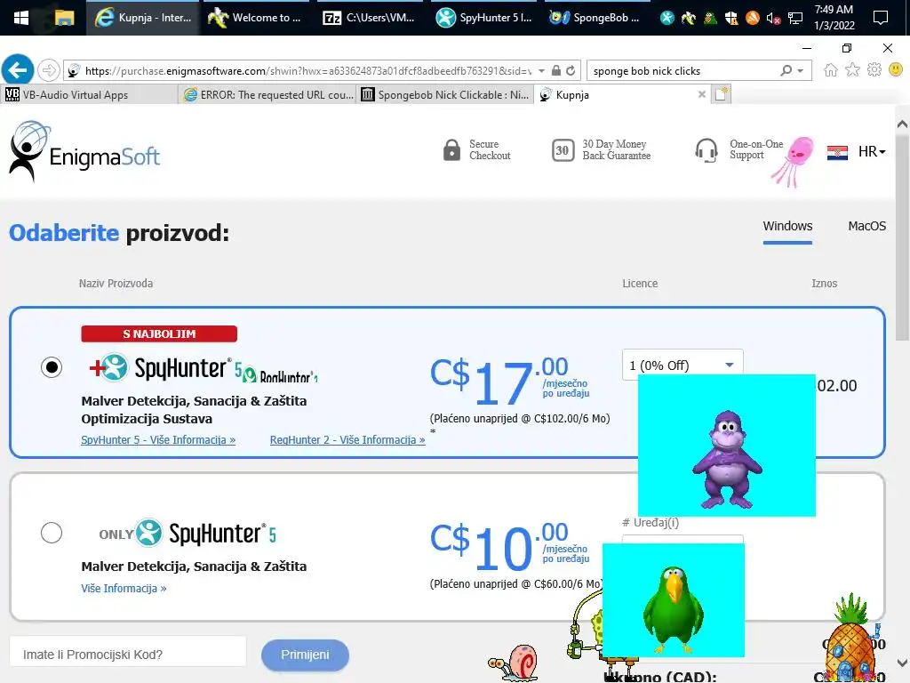
Task: Open the 'Welcome to' taskbar window
Action: click(x=255, y=18)
